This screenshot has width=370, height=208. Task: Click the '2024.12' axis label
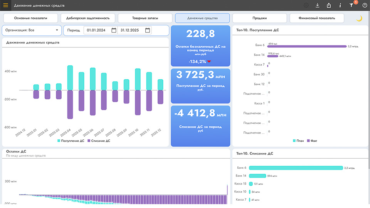coord(20,133)
